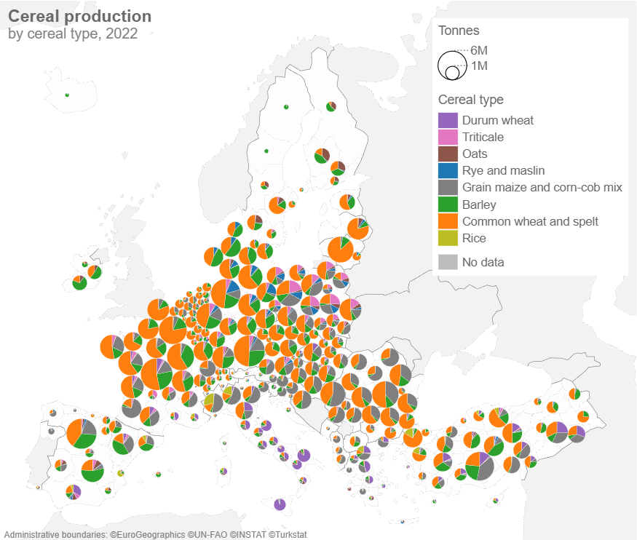This screenshot has width=637, height=540.
Task: Toggle the Grain maize and corn-cob mix label
Action: pos(542,188)
